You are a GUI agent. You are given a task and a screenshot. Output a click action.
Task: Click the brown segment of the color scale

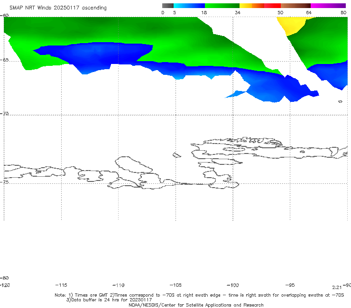click(x=296, y=6)
